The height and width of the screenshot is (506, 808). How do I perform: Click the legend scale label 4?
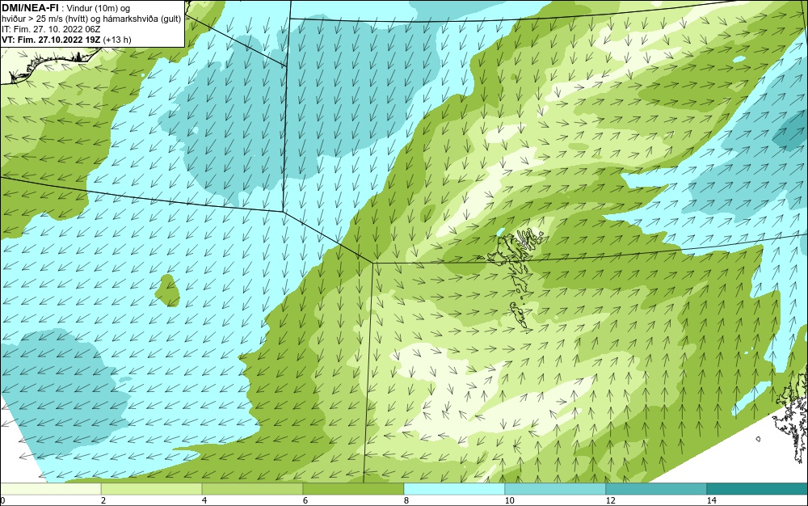tap(204, 500)
